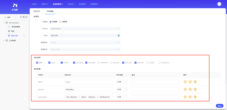This screenshot has width=227, height=110.
Task: Click the trash icon in the push_status row
Action: 195,97
